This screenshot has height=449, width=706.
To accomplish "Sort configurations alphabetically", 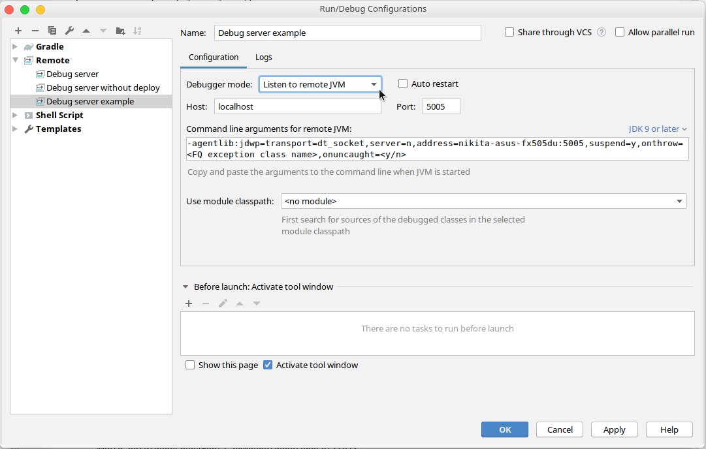I will [137, 30].
